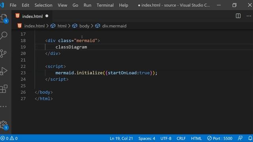
Task: Expand the html breadcrumb item
Action: (62, 26)
